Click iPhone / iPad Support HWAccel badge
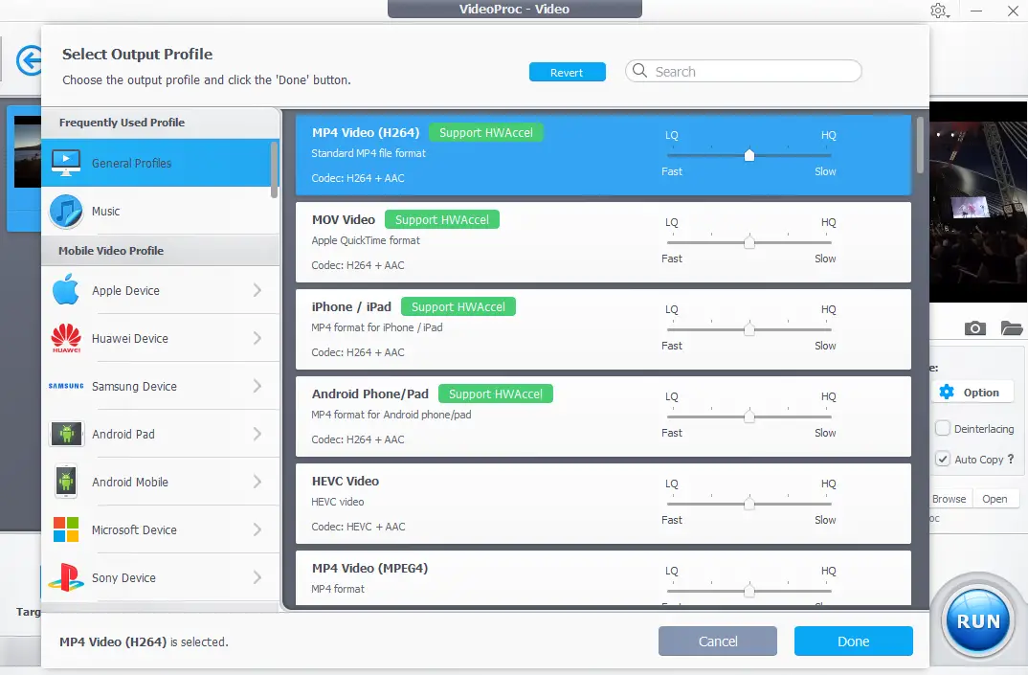 [x=458, y=307]
